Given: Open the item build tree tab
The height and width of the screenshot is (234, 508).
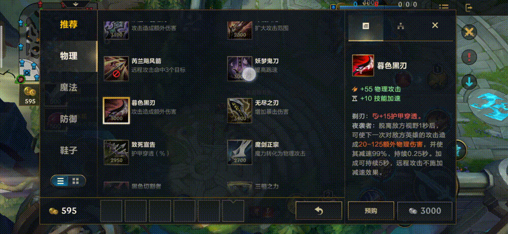Looking at the screenshot, I should pos(401,26).
